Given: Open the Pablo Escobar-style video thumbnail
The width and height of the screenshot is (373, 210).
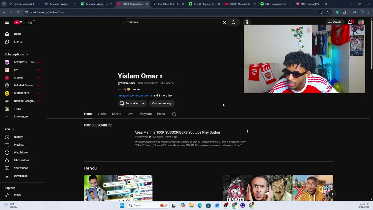Looking at the screenshot, I should 257,188.
